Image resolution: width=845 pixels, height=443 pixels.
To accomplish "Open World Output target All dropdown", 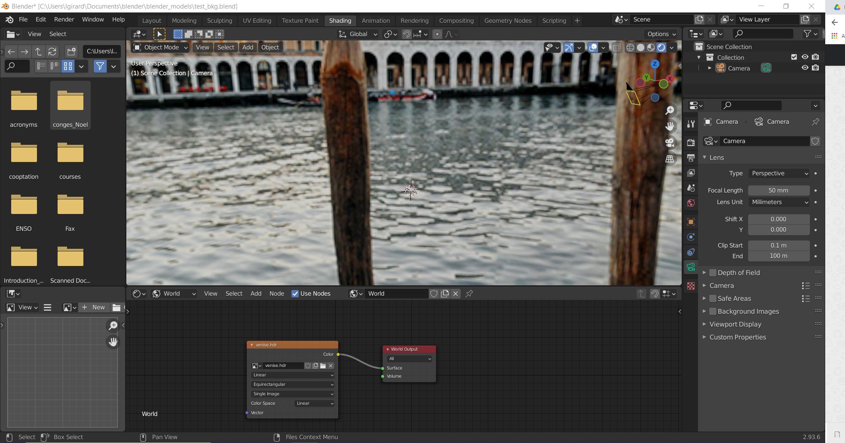I will (409, 359).
